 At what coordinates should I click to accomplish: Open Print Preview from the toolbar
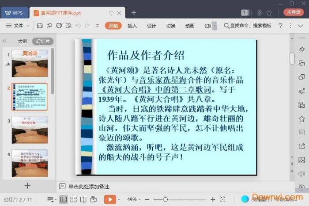pos(68,26)
